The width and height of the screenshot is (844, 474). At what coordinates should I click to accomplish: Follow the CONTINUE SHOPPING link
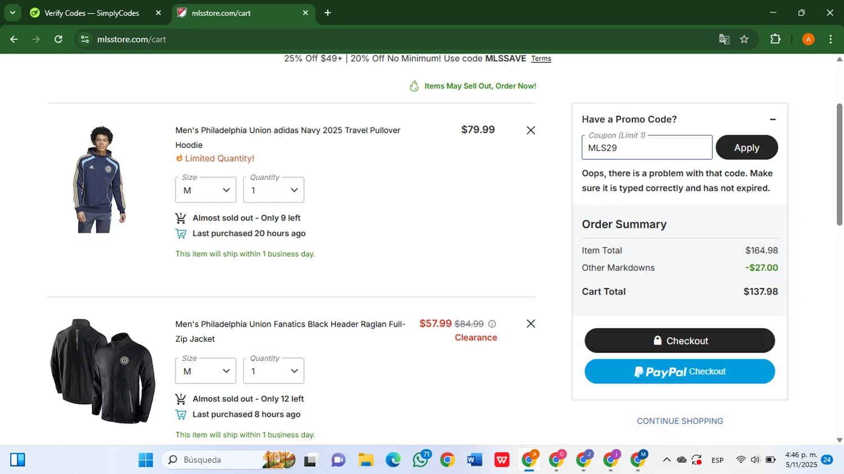(x=680, y=421)
